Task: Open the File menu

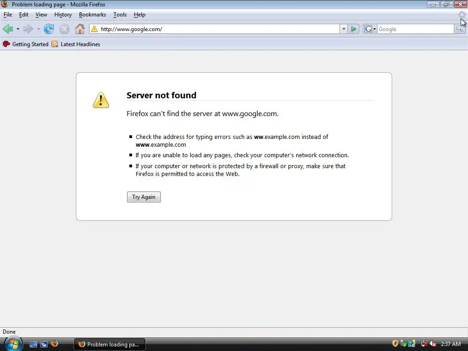Action: point(8,15)
